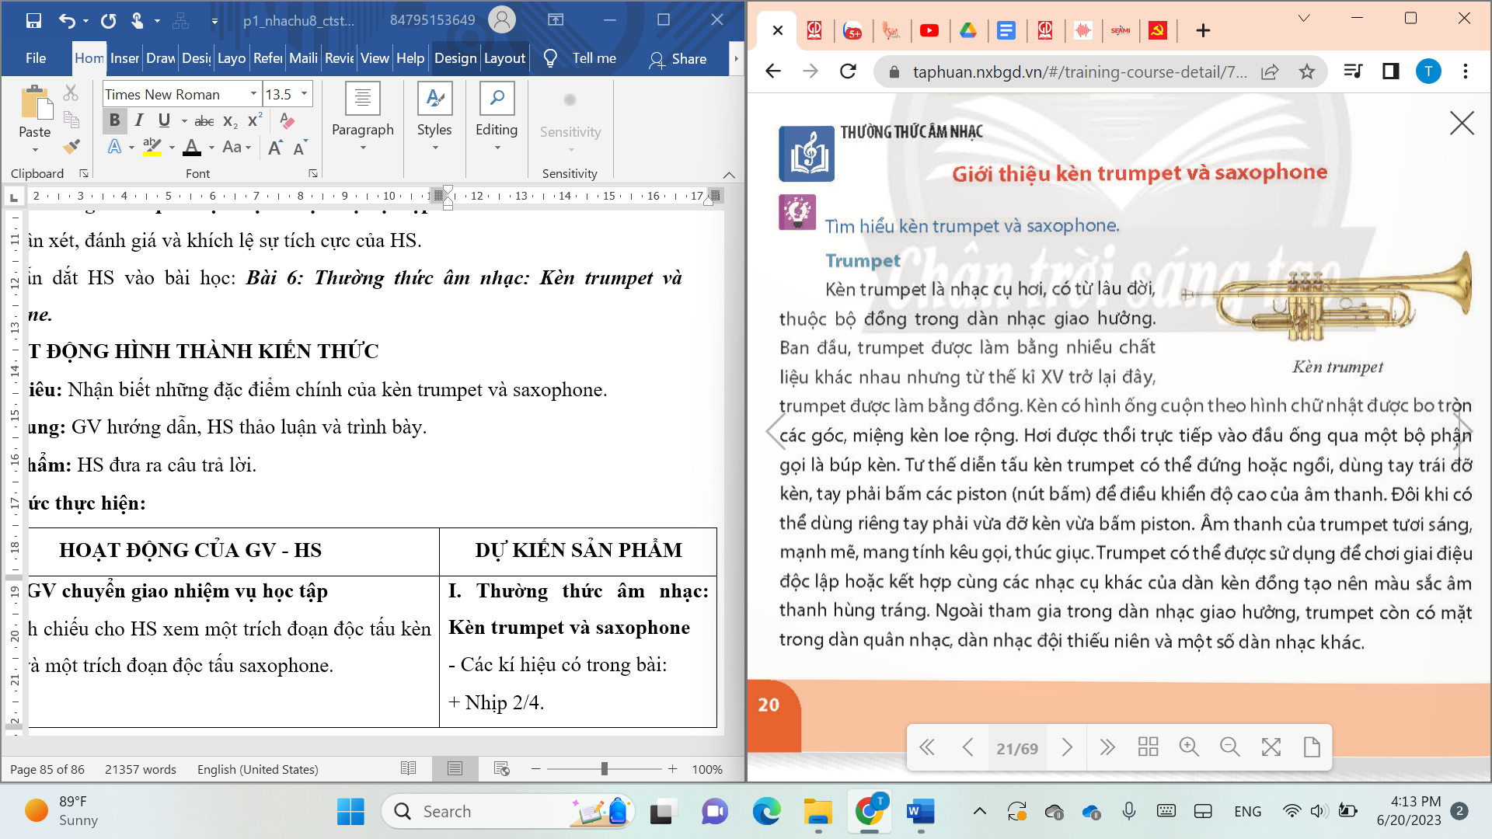
Task: Jump to the first page in book viewer
Action: pyautogui.click(x=927, y=747)
